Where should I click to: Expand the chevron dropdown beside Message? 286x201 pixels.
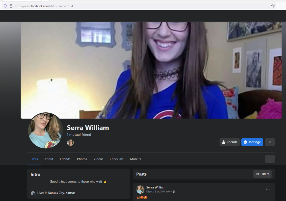coord(270,142)
